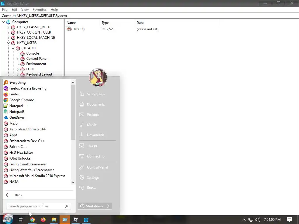Switch to Registry Editor taskbar icon
The height and width of the screenshot is (224, 299).
(86, 220)
